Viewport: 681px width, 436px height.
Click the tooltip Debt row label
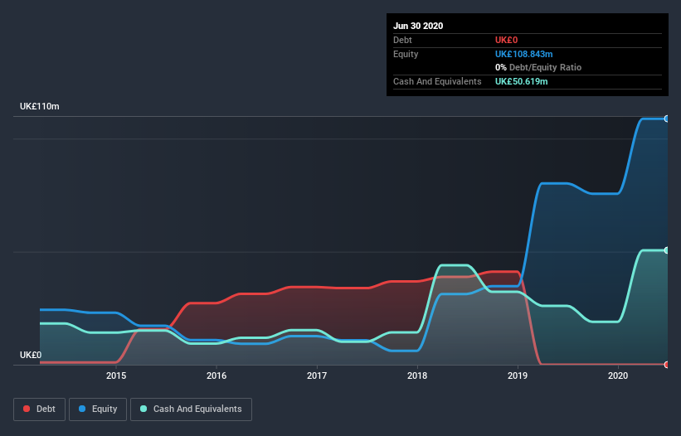[x=402, y=40]
